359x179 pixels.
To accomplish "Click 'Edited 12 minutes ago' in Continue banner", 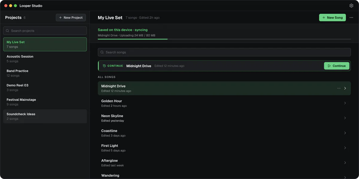I will coord(169,66).
